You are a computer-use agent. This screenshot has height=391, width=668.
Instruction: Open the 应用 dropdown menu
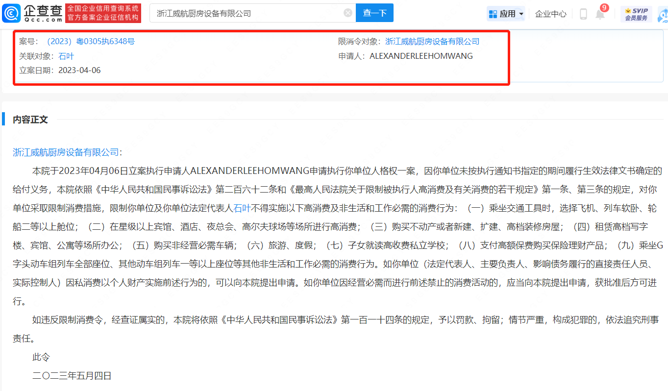(x=506, y=14)
